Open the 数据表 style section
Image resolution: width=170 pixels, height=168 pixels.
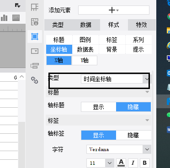85,49
